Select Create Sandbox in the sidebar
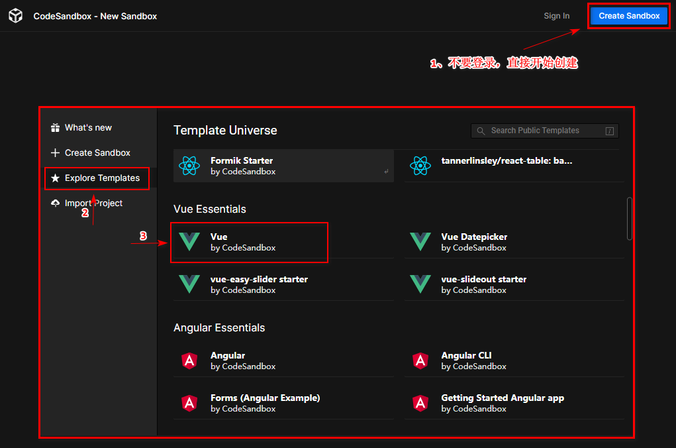Image resolution: width=676 pixels, height=448 pixels. 97,153
